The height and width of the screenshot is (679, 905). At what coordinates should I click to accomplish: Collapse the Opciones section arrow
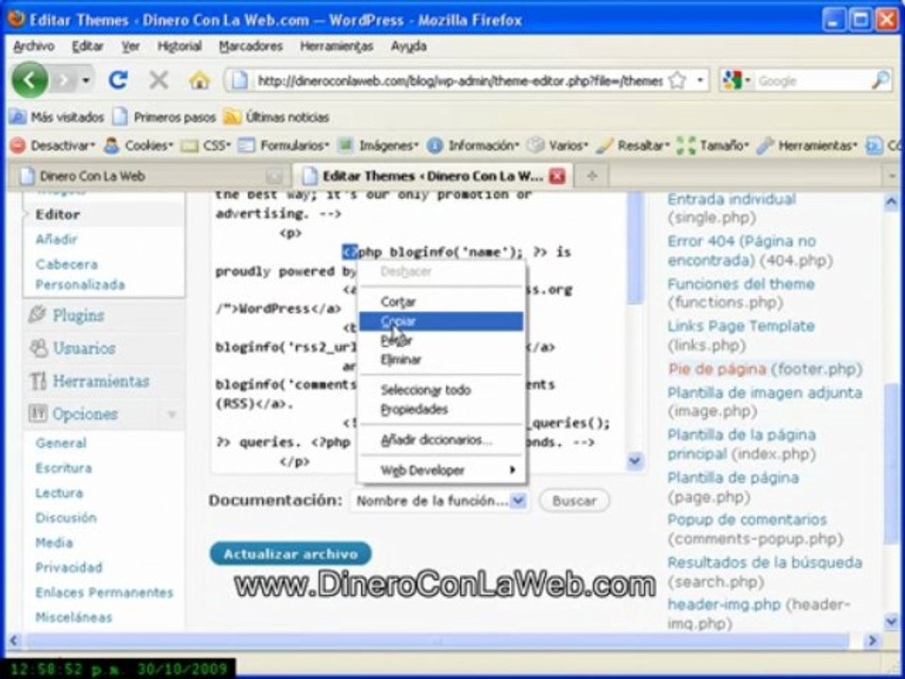(x=172, y=415)
